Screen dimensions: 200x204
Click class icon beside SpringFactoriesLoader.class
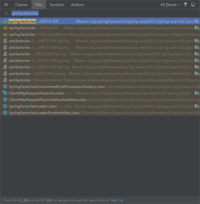5,106
